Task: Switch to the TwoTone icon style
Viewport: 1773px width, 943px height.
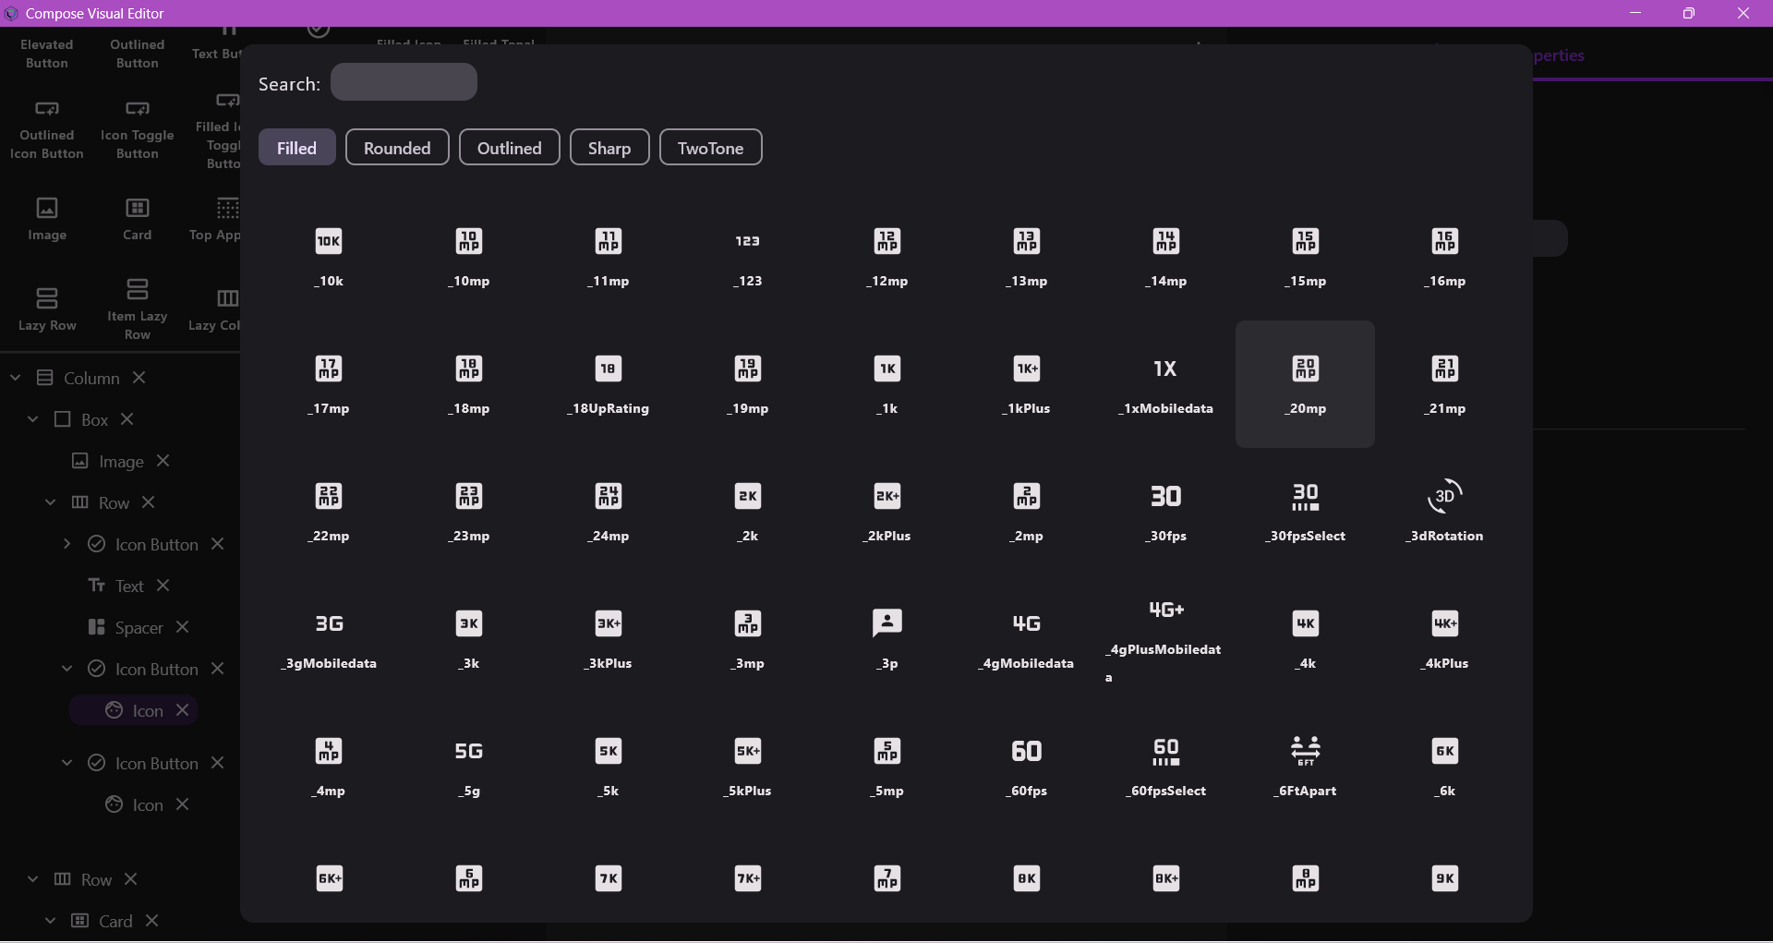Action: [711, 147]
